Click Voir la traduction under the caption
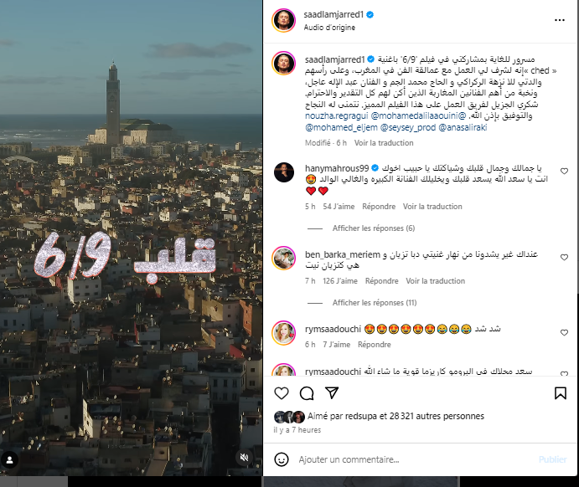579x487 pixels. (x=384, y=143)
